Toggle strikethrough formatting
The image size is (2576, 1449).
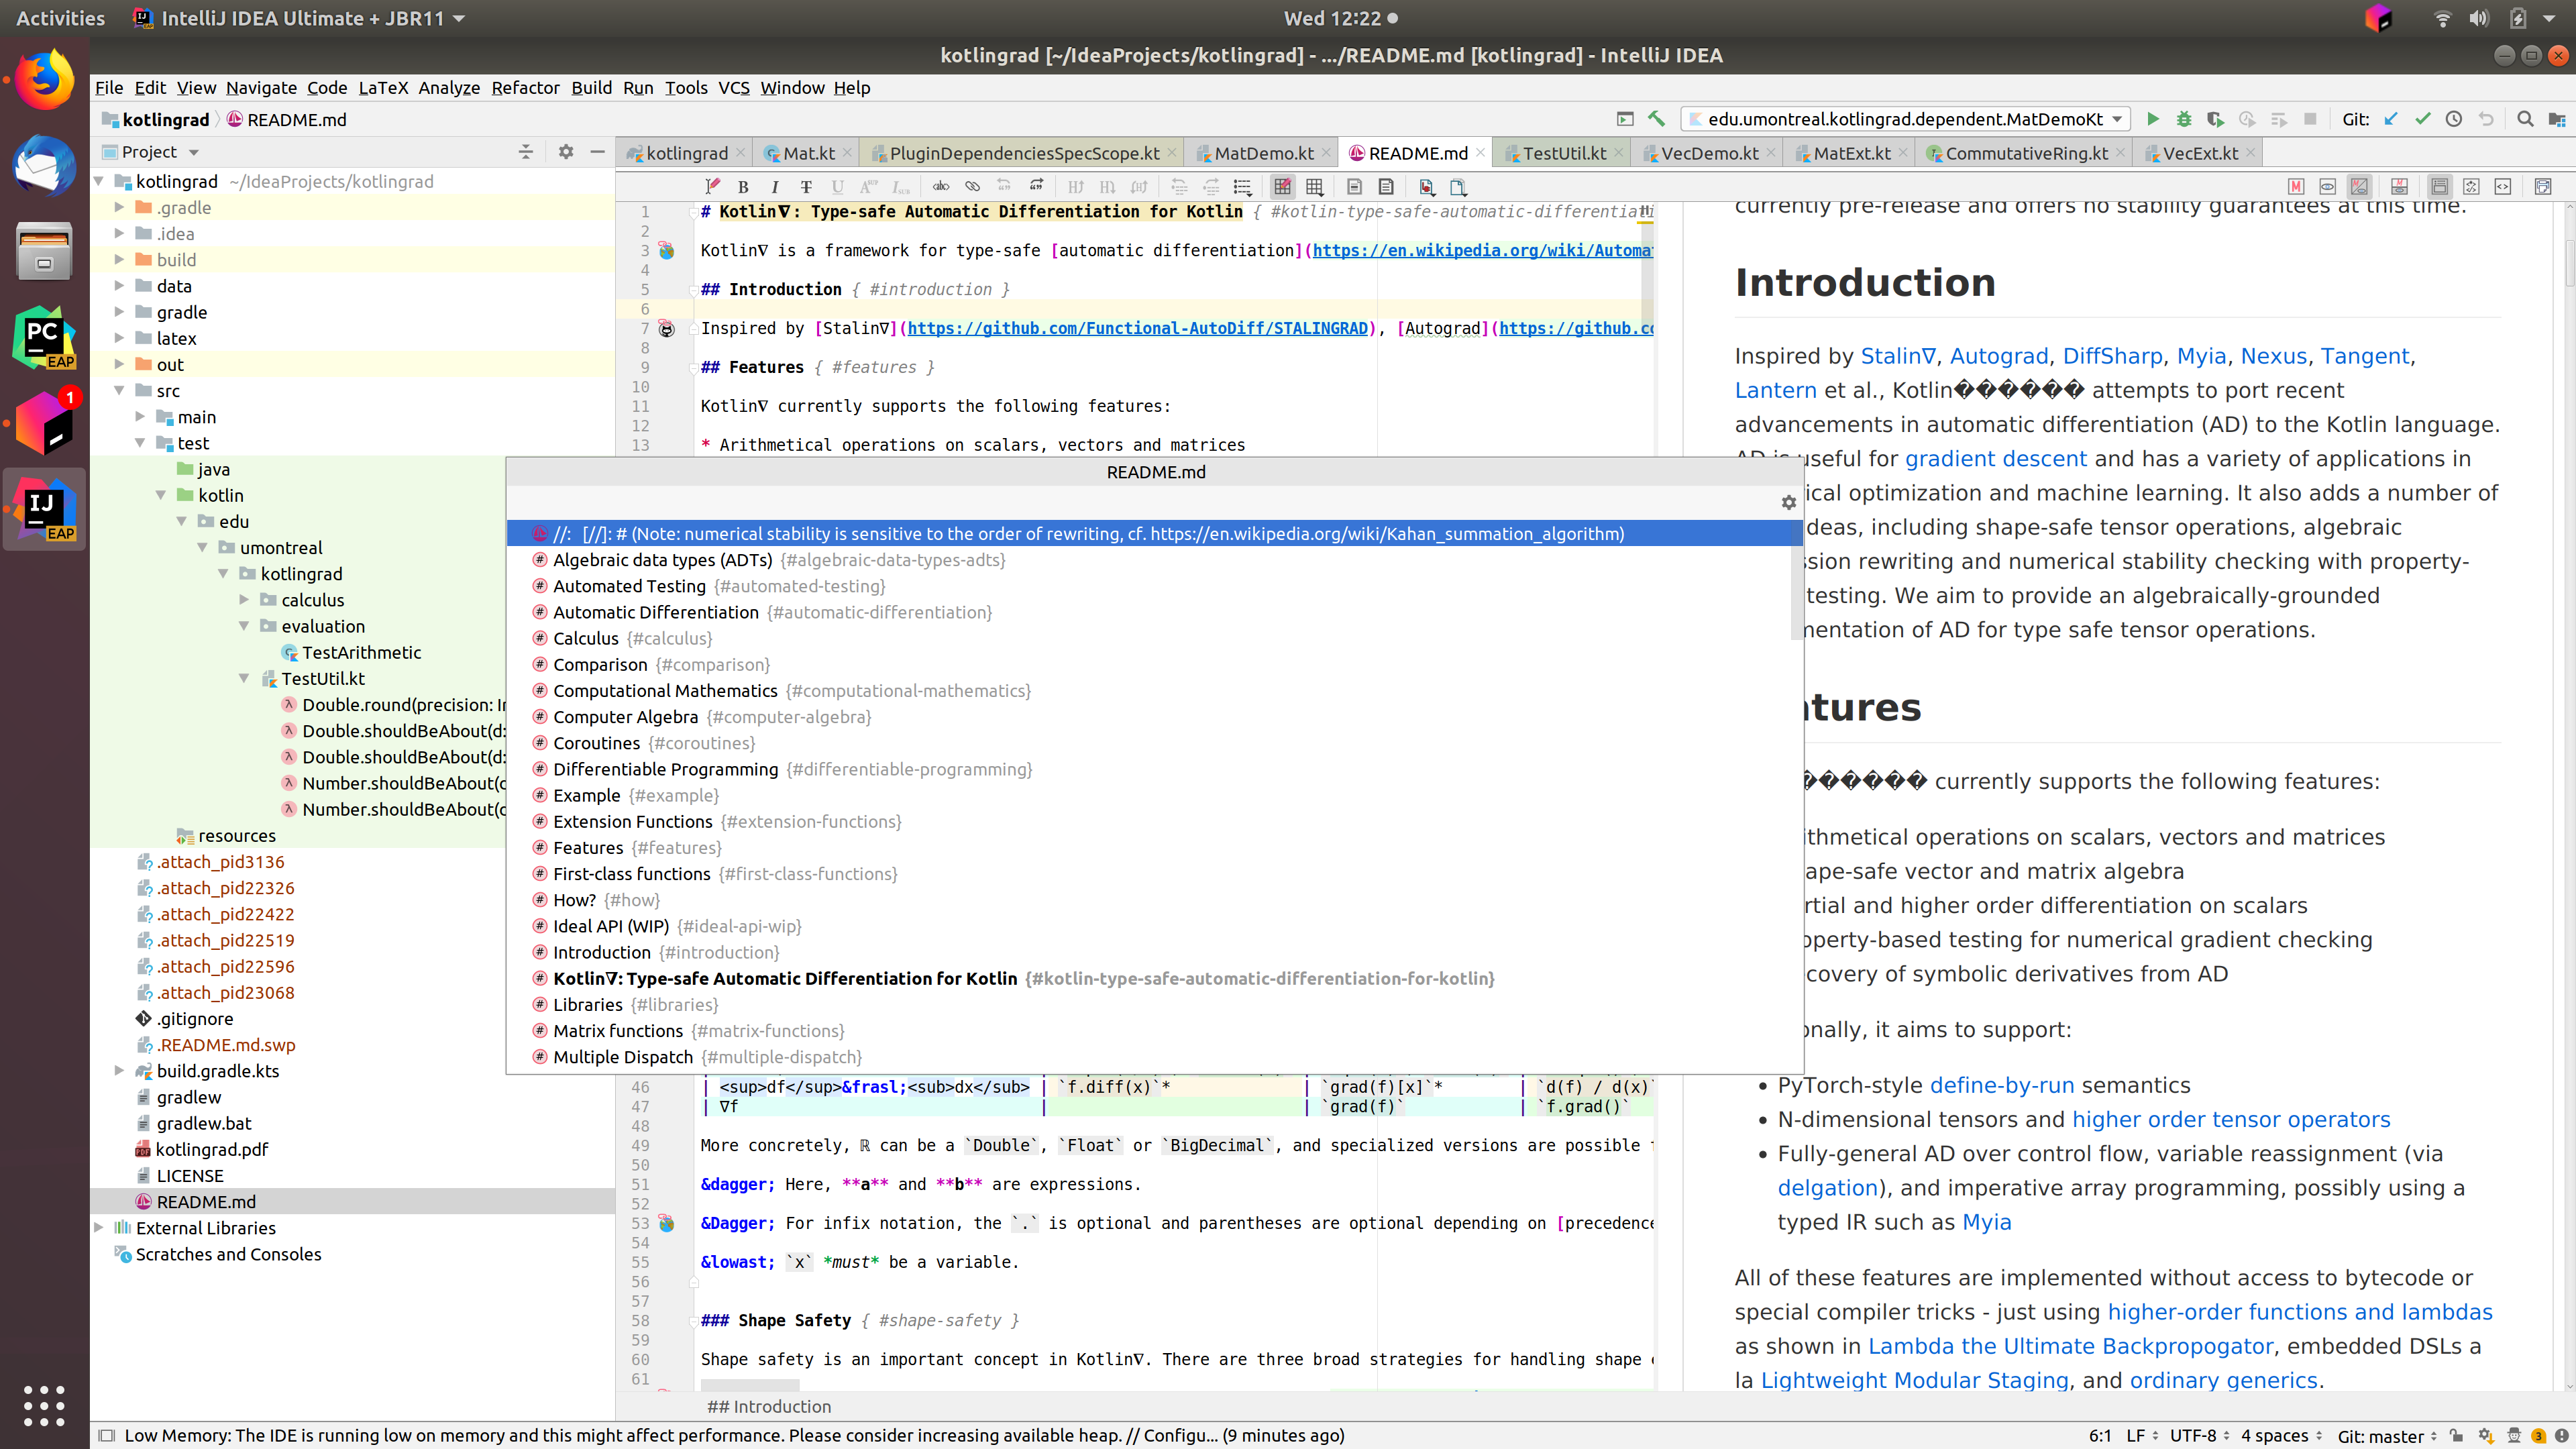click(x=807, y=187)
